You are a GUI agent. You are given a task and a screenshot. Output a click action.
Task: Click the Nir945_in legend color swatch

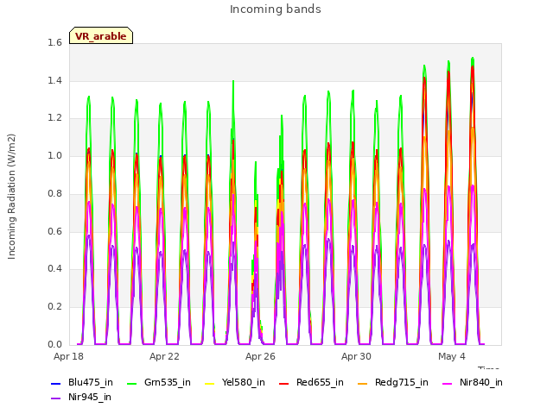pyautogui.click(x=55, y=398)
